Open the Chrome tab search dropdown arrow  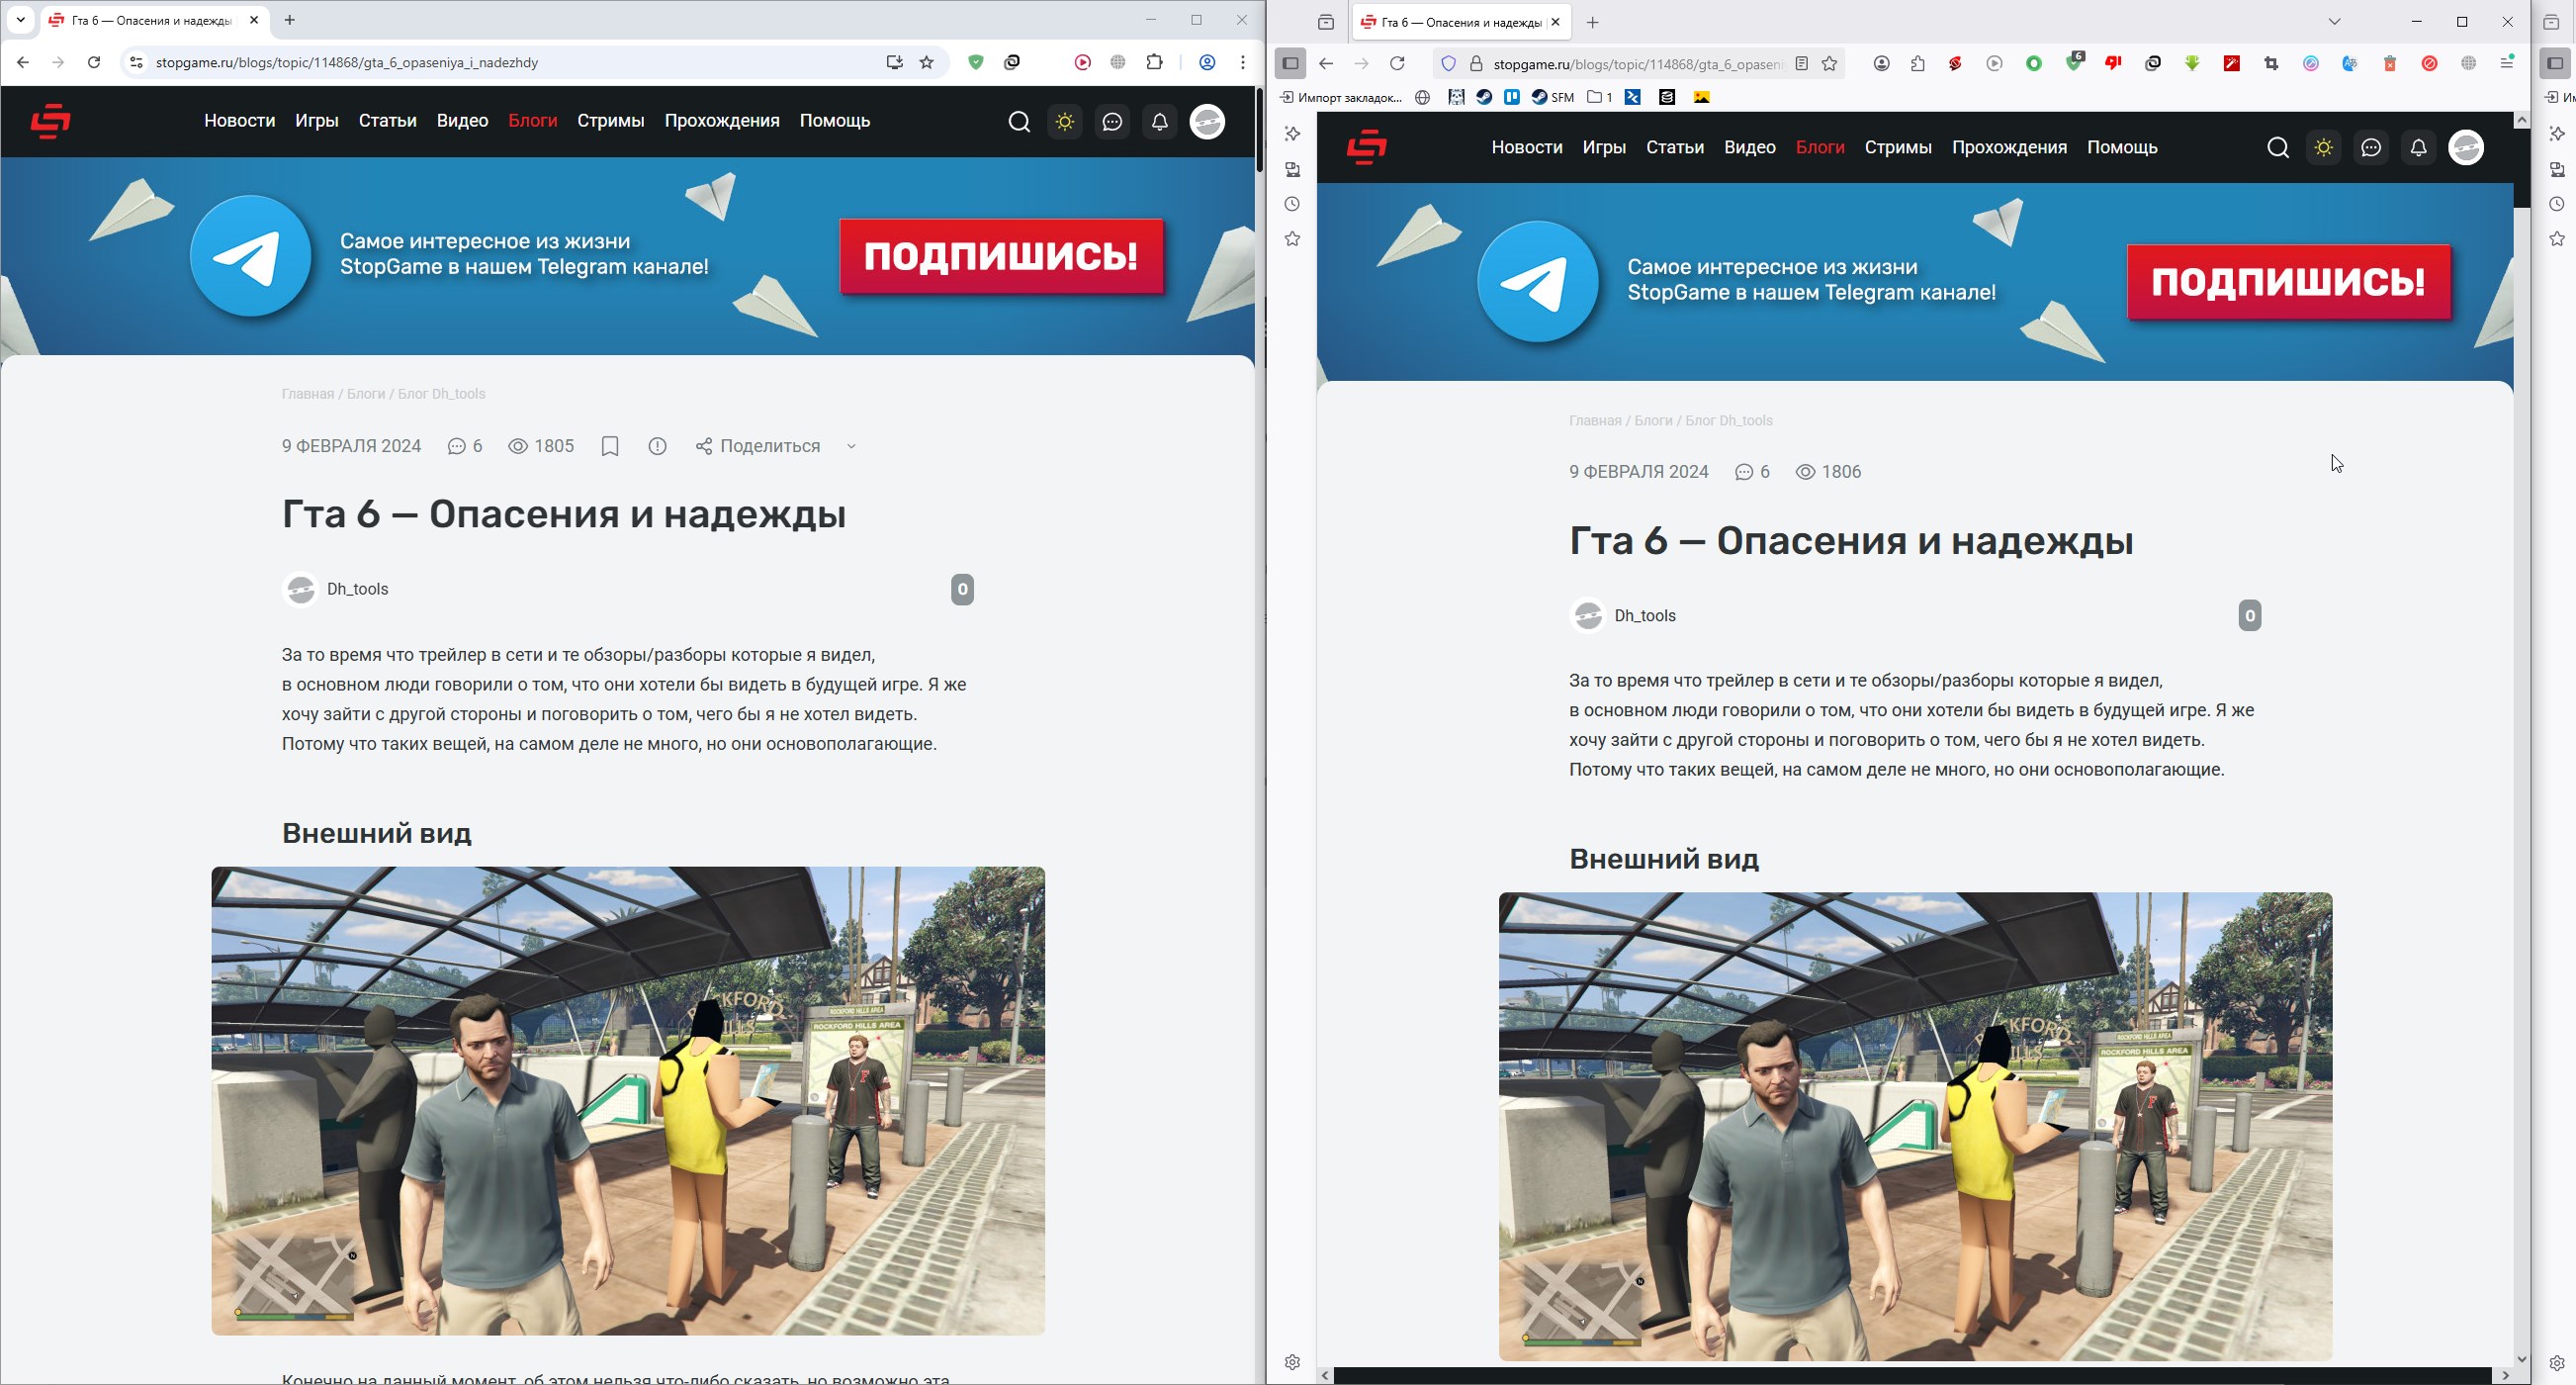[x=20, y=20]
